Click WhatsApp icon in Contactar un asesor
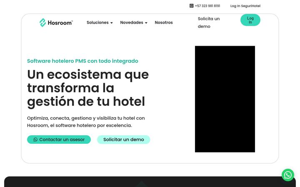This screenshot has height=187, width=300. [35, 140]
